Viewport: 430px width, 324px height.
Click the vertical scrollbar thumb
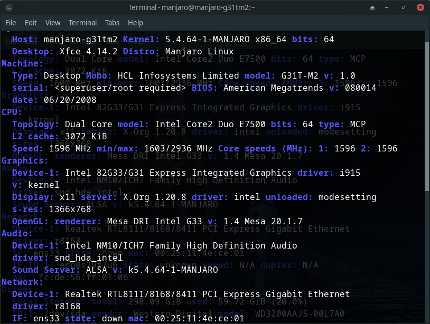click(x=427, y=117)
